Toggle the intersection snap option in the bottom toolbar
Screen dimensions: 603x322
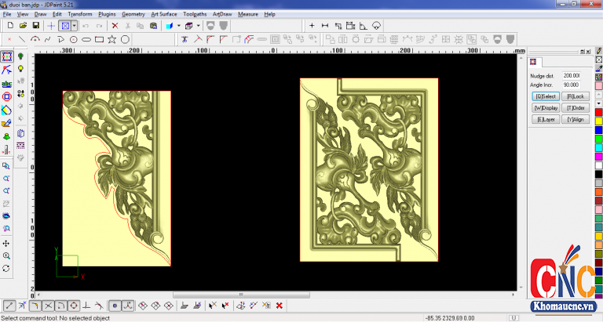tap(48, 305)
